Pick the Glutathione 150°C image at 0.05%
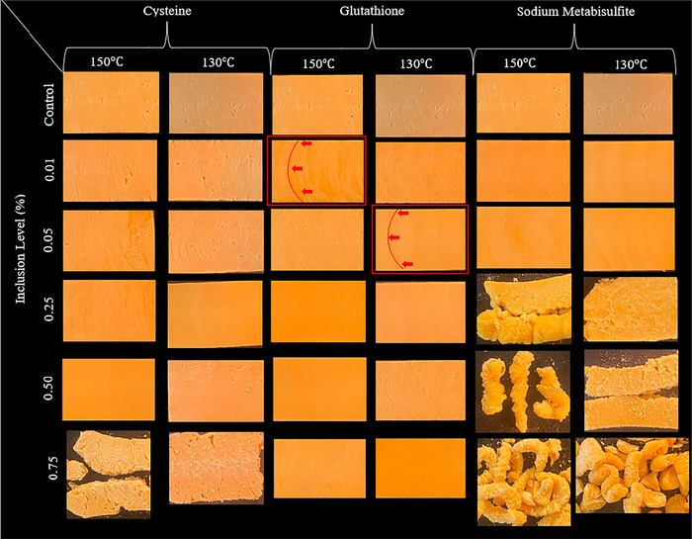This screenshot has height=539, width=692. coord(317,239)
